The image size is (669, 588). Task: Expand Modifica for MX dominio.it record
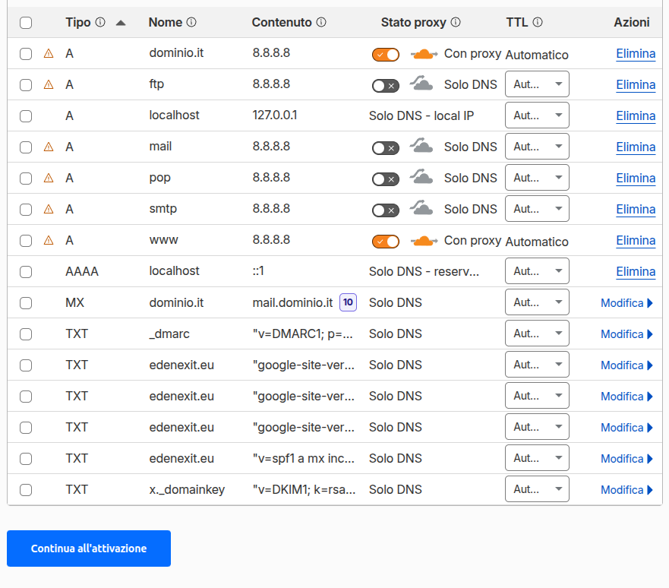coord(626,303)
